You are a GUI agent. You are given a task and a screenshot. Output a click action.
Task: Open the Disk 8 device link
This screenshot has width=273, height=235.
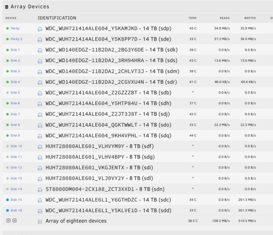[15, 125]
